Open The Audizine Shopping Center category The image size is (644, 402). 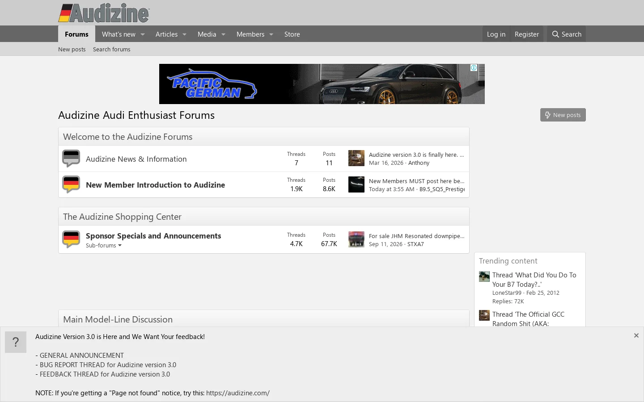click(x=122, y=217)
